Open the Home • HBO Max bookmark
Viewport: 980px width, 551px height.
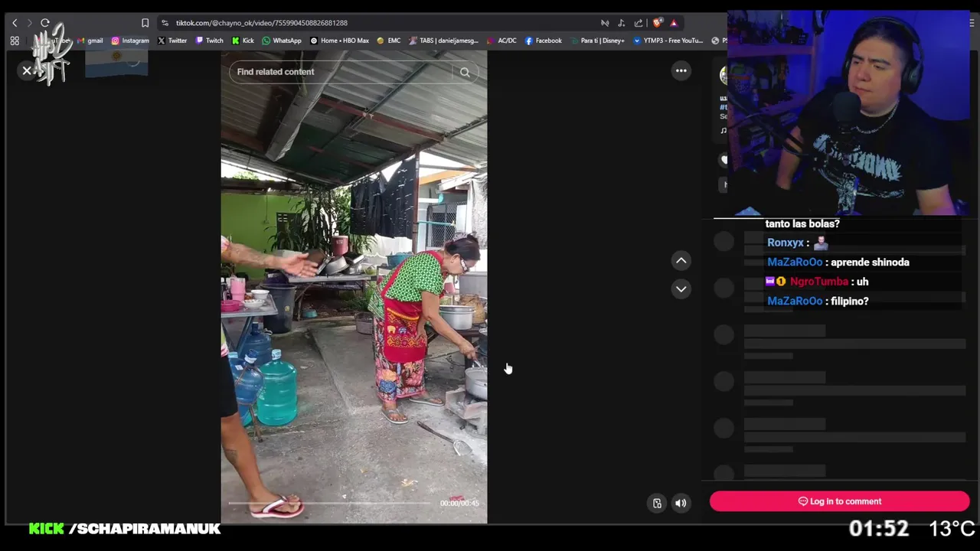(x=339, y=41)
